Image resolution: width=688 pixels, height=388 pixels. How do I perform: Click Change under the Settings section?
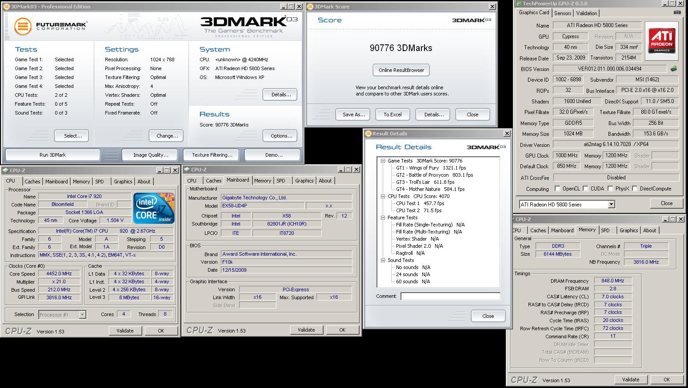pos(167,136)
